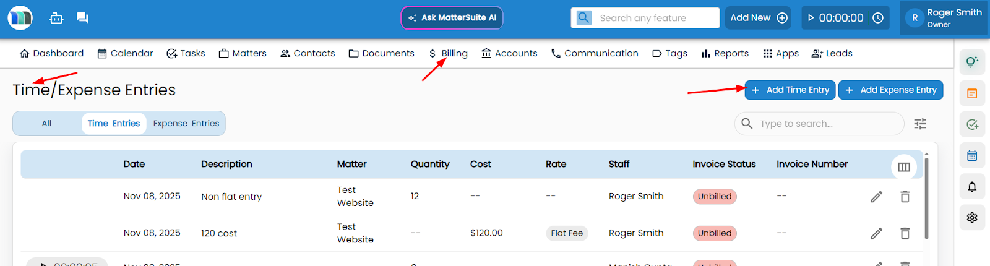Click the robot assistant icon in header

[56, 18]
